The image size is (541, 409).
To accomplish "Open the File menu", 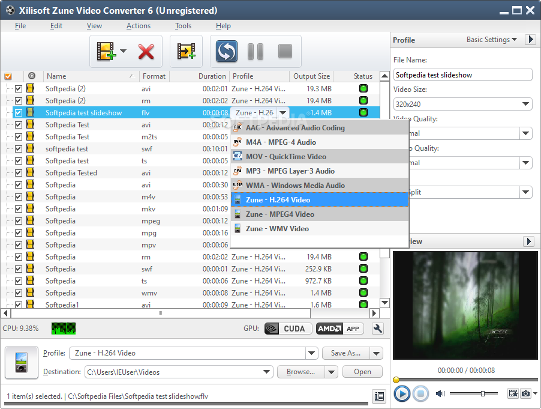I will pos(20,26).
